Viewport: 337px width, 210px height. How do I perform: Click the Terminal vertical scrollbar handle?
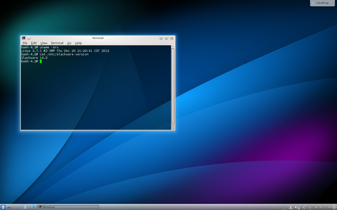(173, 86)
